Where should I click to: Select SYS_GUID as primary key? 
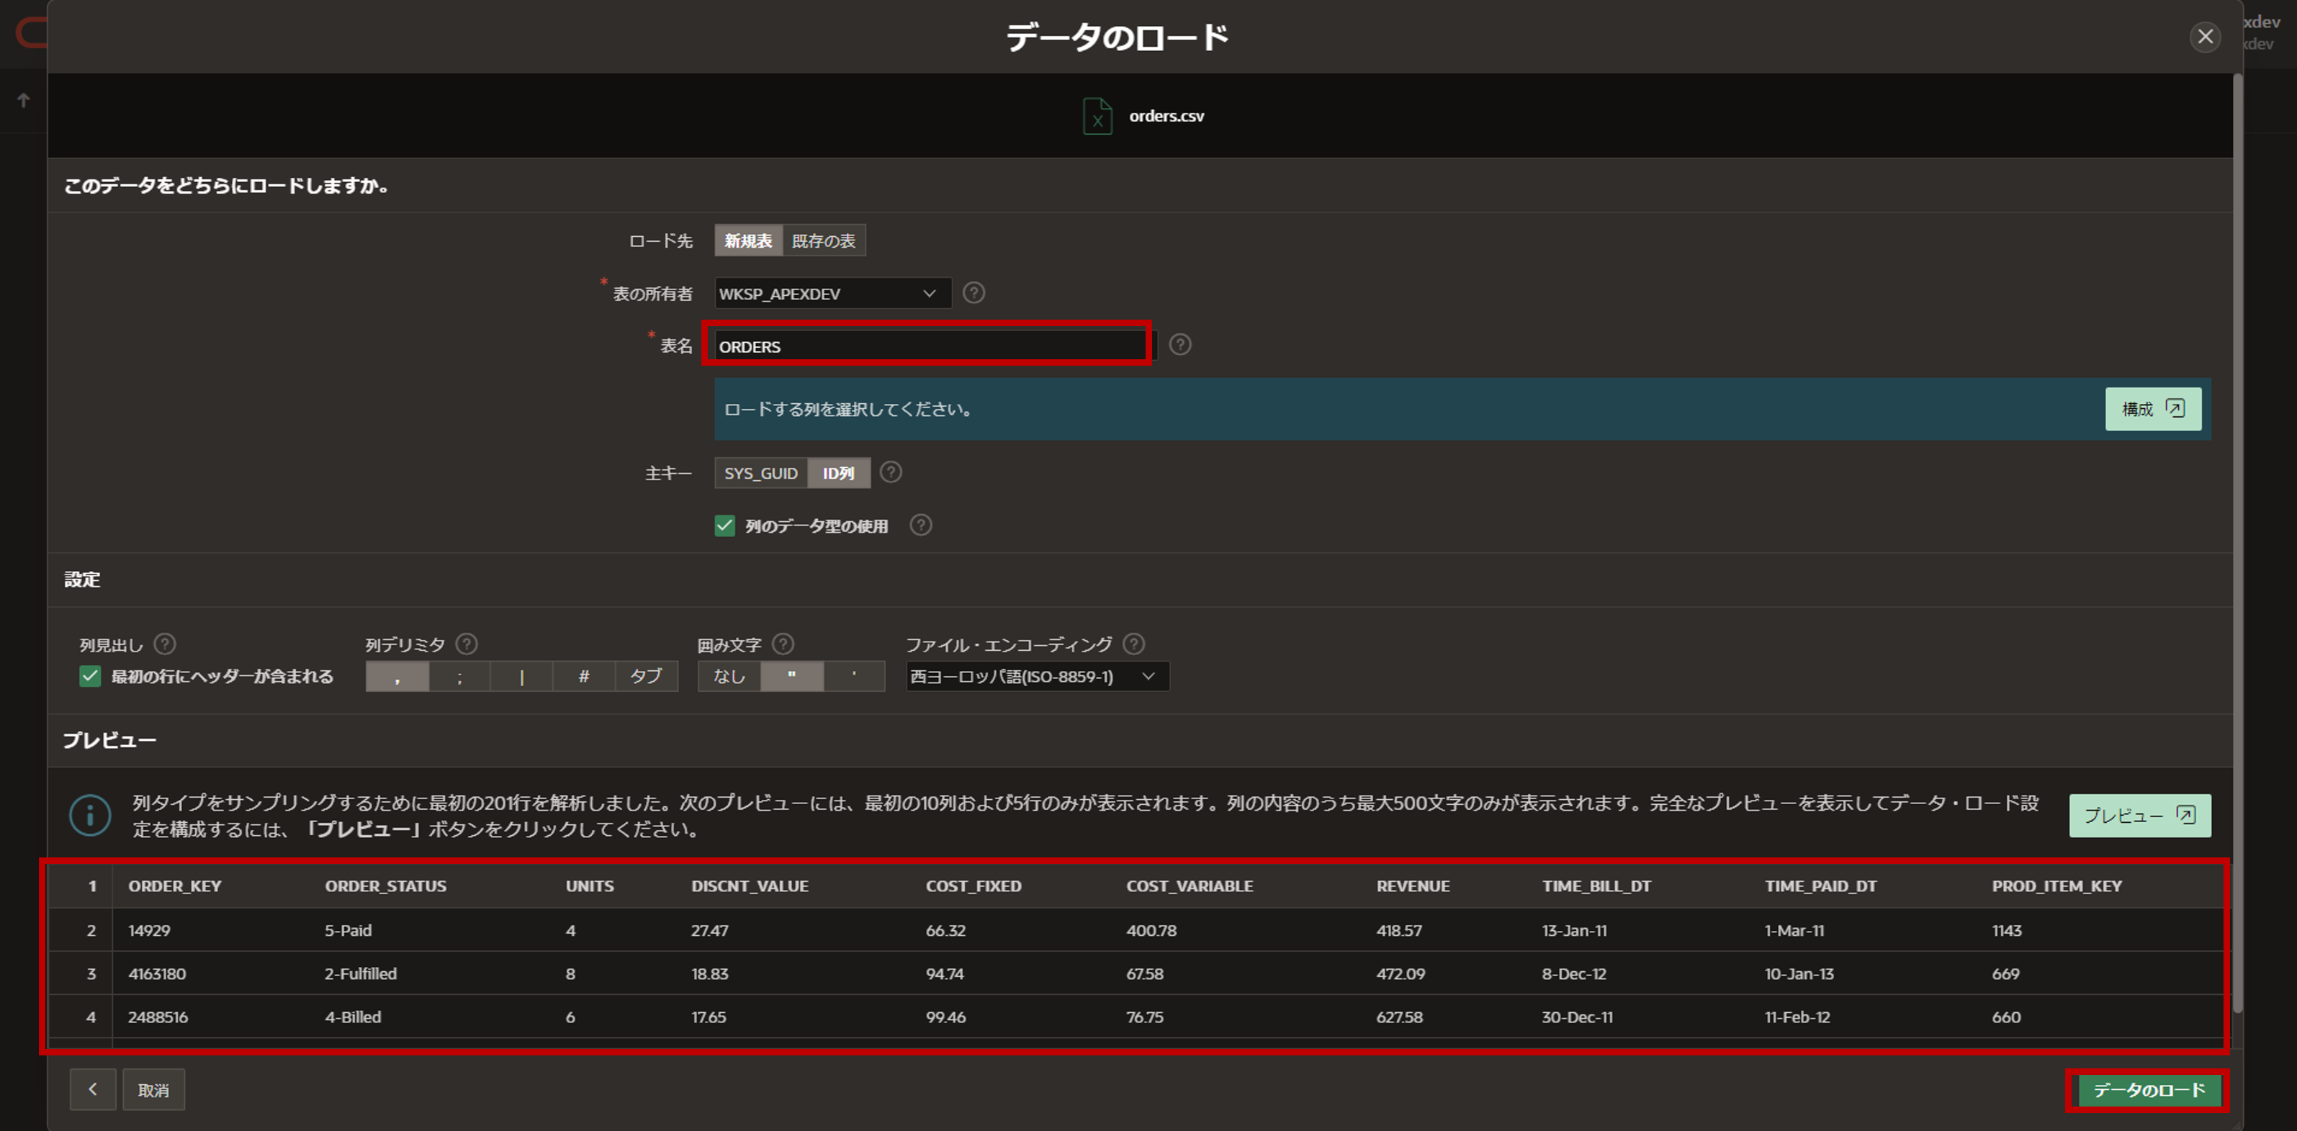point(760,473)
